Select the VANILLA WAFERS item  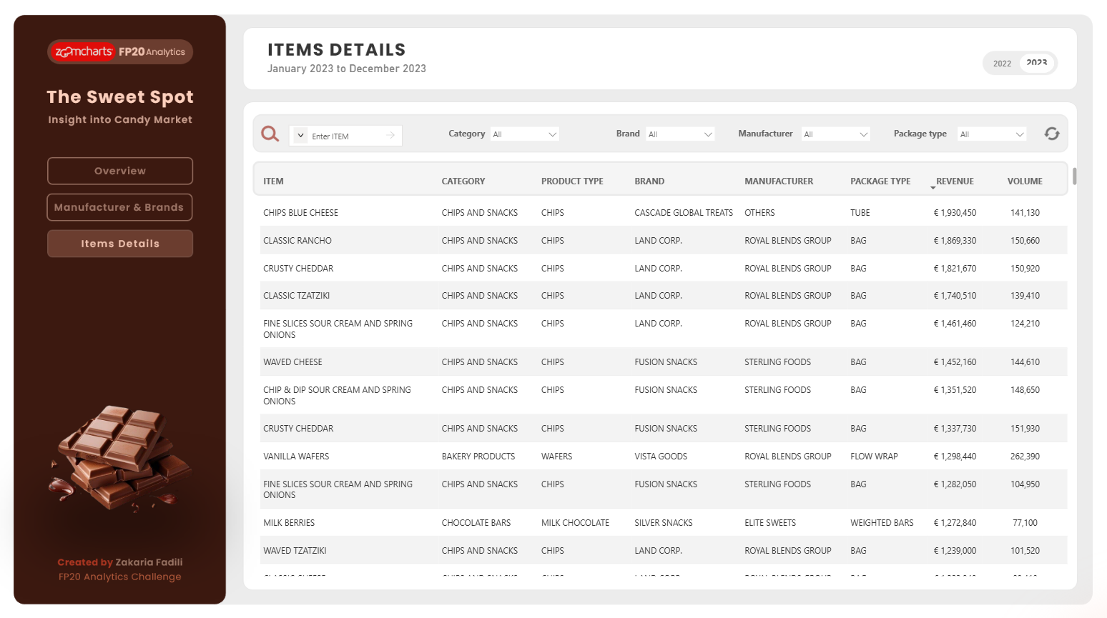click(x=296, y=457)
